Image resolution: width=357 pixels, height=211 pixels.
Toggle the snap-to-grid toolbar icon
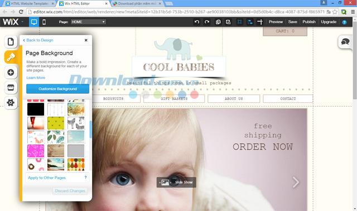click(x=239, y=22)
